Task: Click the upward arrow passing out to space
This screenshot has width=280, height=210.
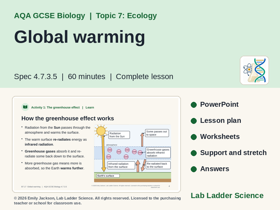Action: tap(142, 140)
